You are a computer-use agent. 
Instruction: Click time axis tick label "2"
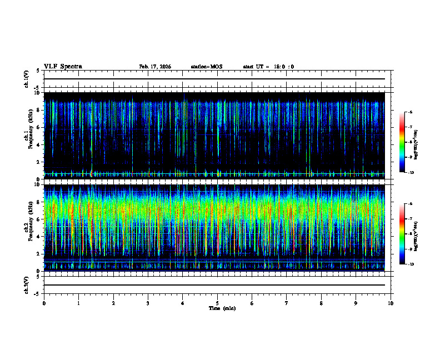(x=113, y=303)
